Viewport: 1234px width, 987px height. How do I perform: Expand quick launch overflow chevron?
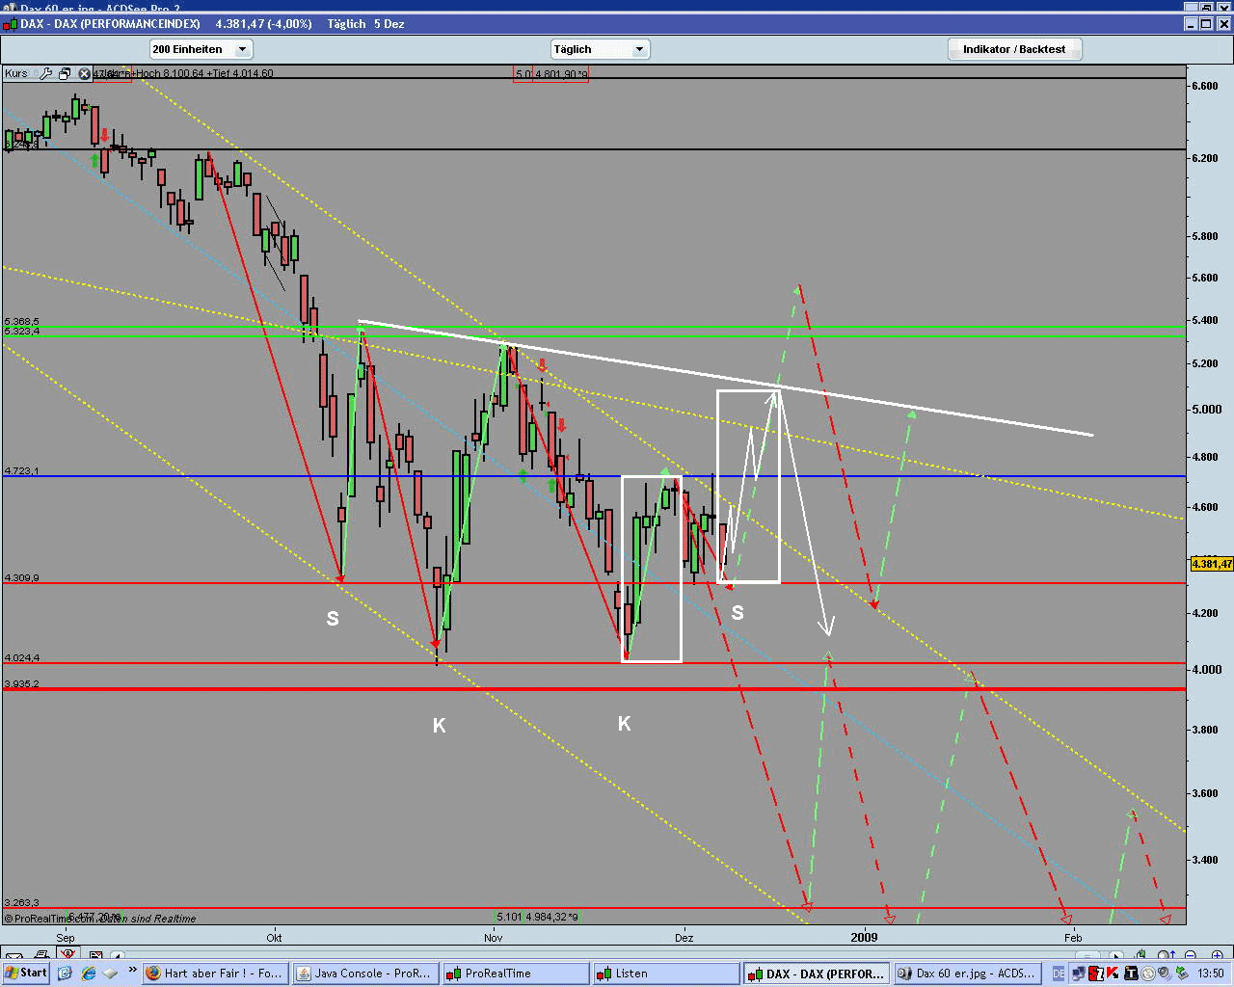tap(132, 971)
